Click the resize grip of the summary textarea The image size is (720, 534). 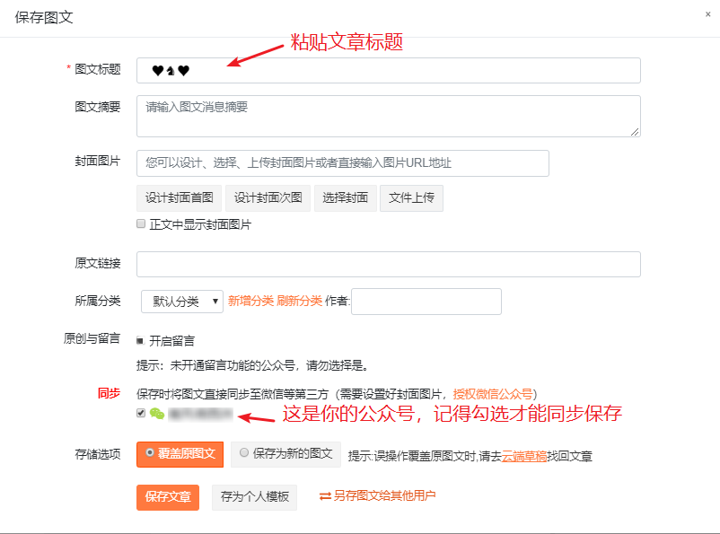click(635, 132)
